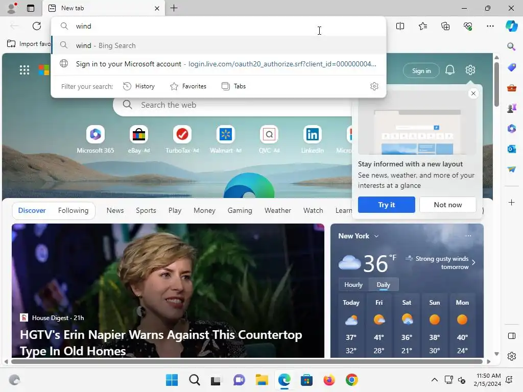Open Browser essentials heart icon
This screenshot has width=523, height=392.
(468, 26)
